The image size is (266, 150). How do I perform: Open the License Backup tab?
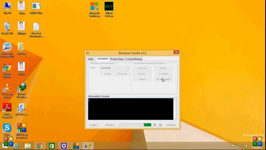point(134,59)
